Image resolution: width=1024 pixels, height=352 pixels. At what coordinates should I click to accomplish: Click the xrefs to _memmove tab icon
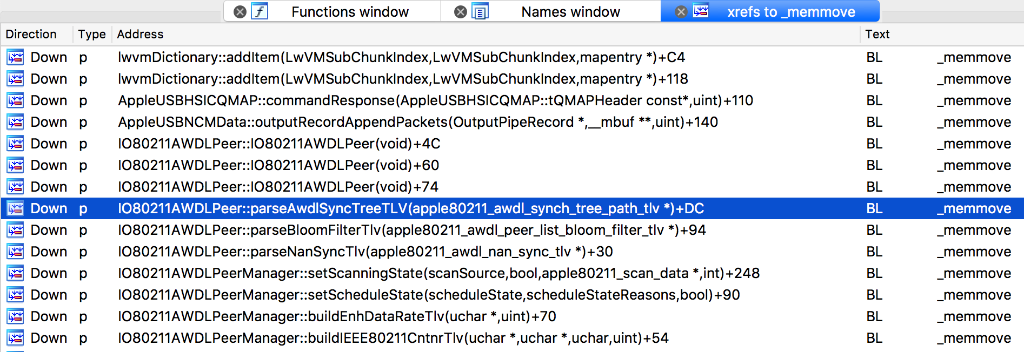pos(701,11)
